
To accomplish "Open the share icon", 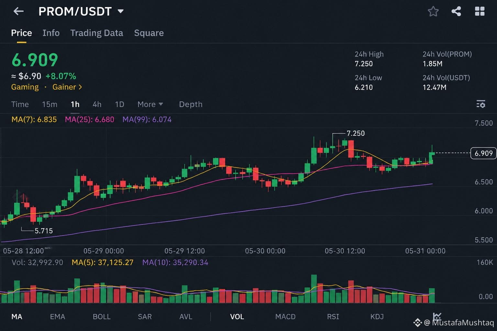I will click(456, 11).
